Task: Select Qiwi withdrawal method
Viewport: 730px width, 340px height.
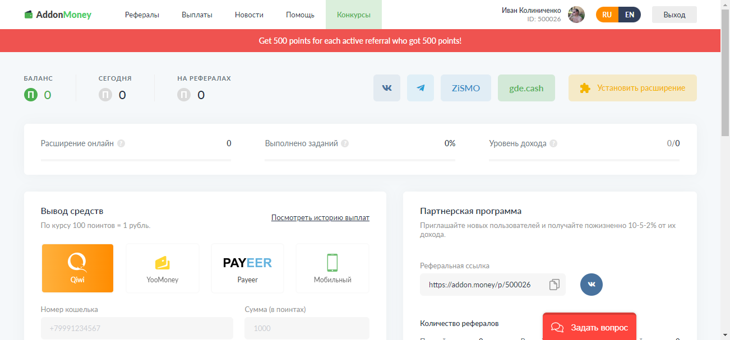Action: [x=77, y=268]
